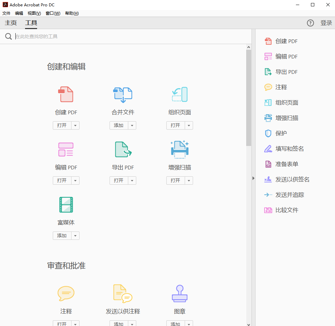Select 填写和签名 in the right sidebar
The image size is (335, 326).
pyautogui.click(x=284, y=149)
